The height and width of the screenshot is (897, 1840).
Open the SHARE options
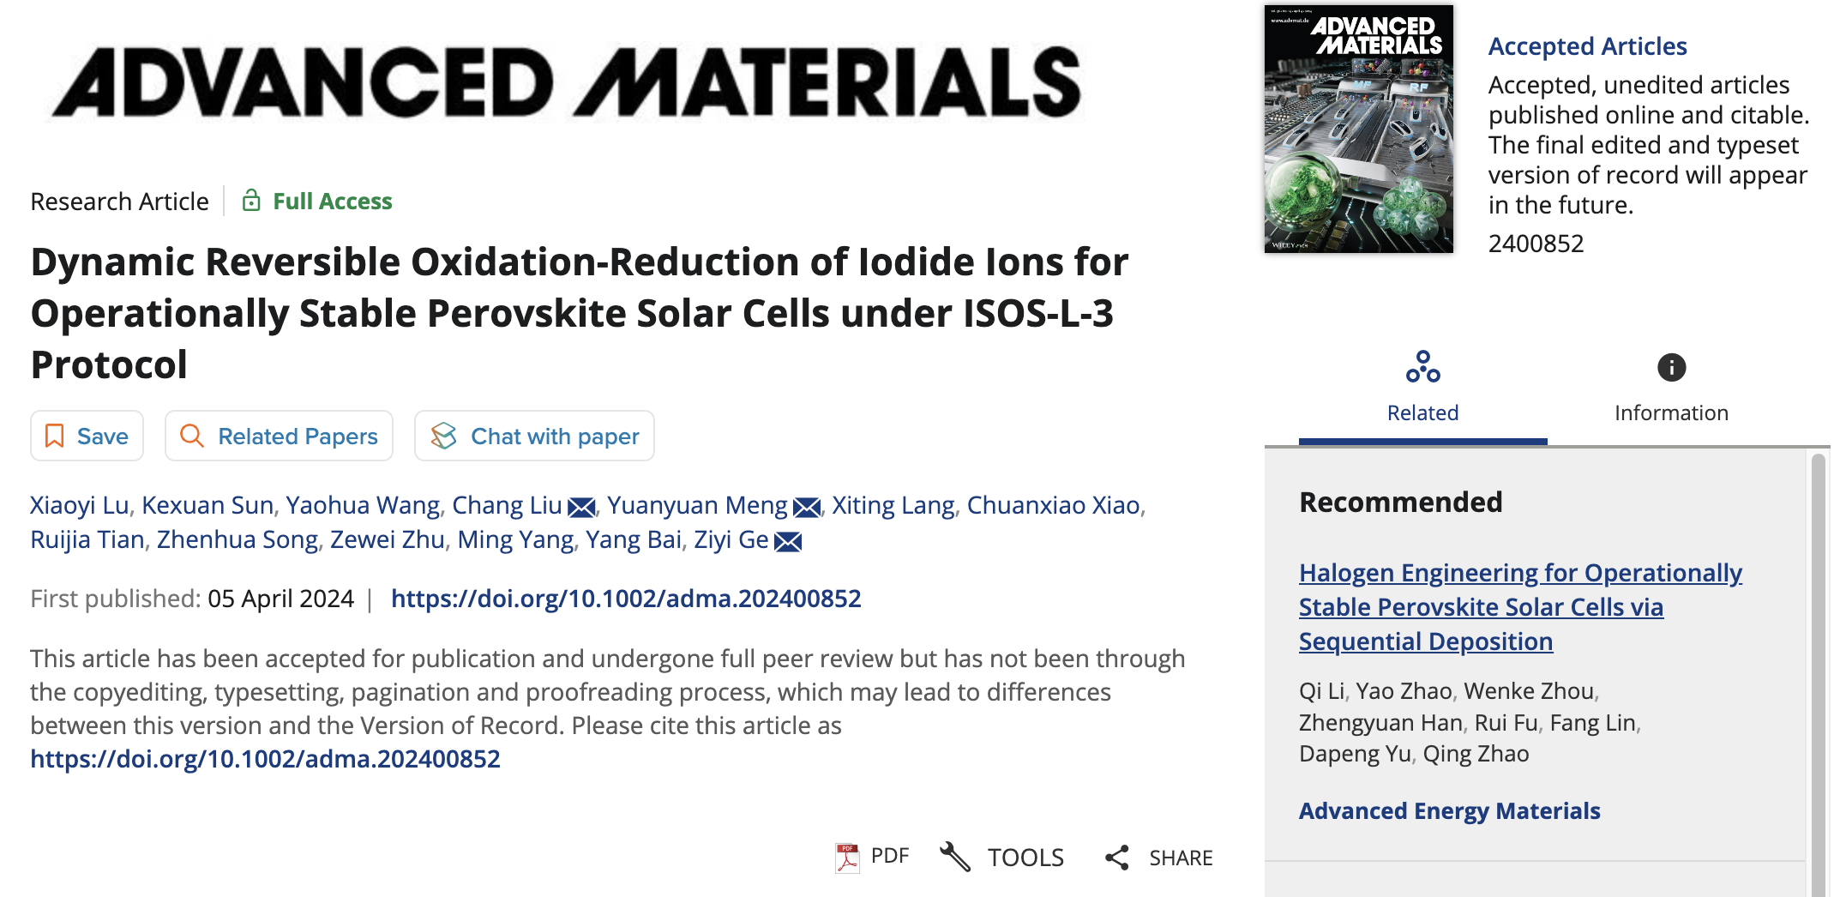(1158, 858)
